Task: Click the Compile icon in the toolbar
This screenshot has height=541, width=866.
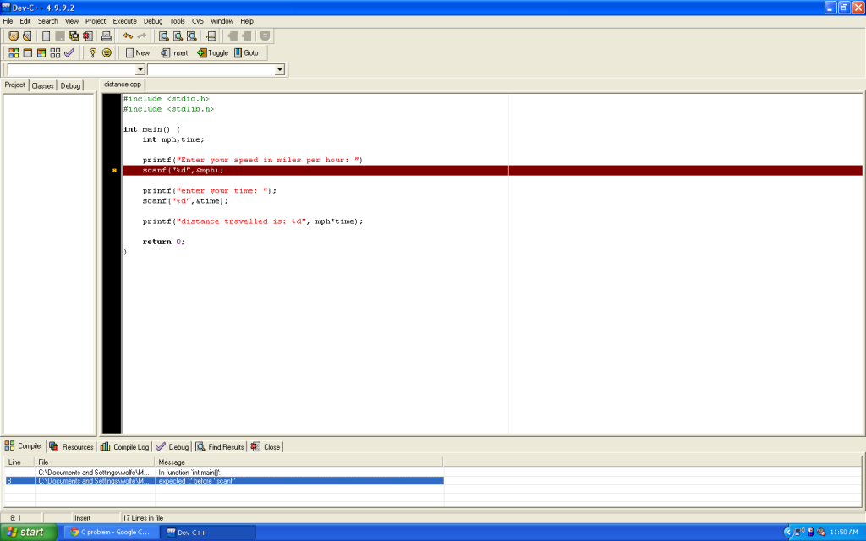Action: pos(14,52)
